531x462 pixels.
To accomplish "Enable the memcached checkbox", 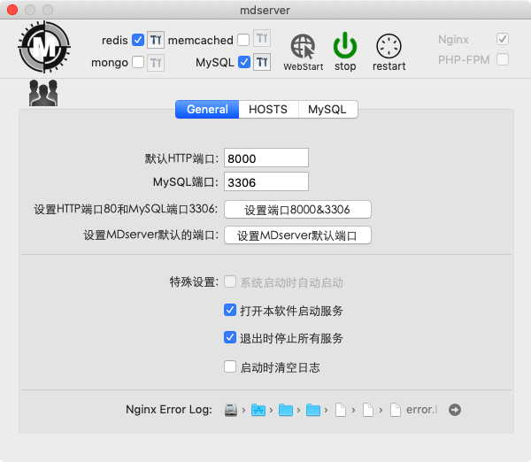I will pyautogui.click(x=243, y=40).
